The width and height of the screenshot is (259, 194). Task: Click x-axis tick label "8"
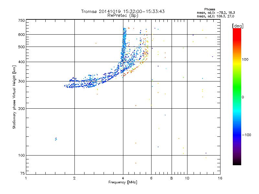pyautogui.click(x=172, y=178)
